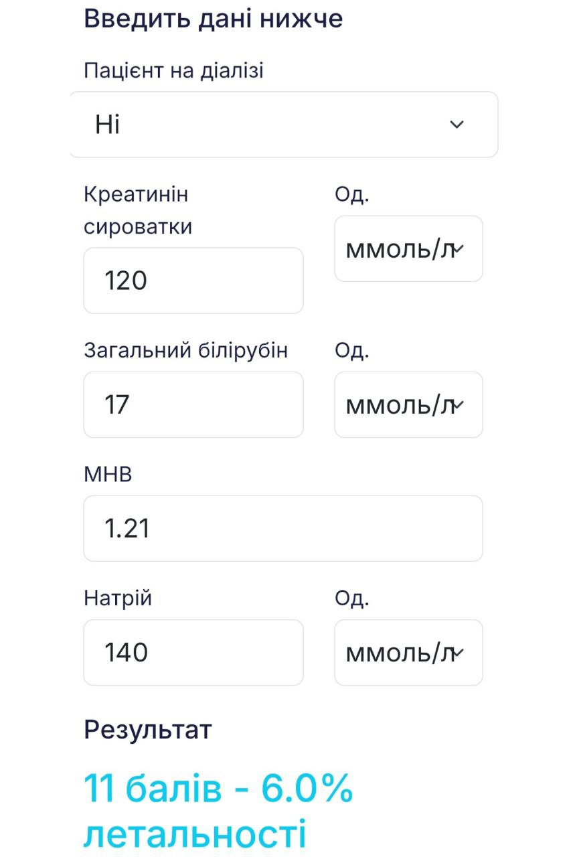Image resolution: width=571 pixels, height=857 pixels.
Task: Click the 'Пацієнт на діалізі' label
Action: pos(173,70)
